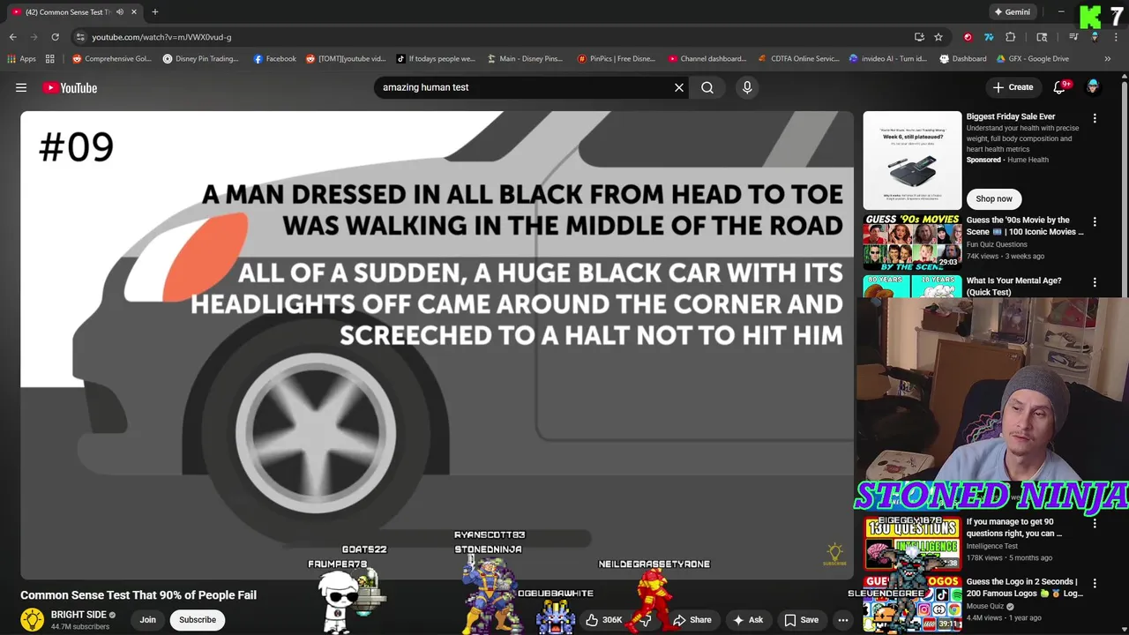
Task: Start voice search with the microphone
Action: coord(747,87)
